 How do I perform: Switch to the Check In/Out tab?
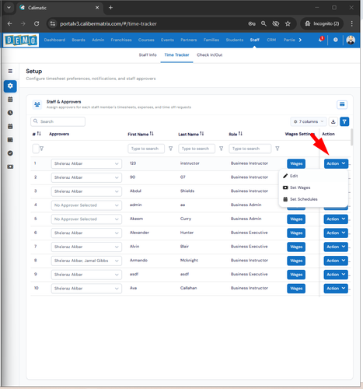coord(210,54)
